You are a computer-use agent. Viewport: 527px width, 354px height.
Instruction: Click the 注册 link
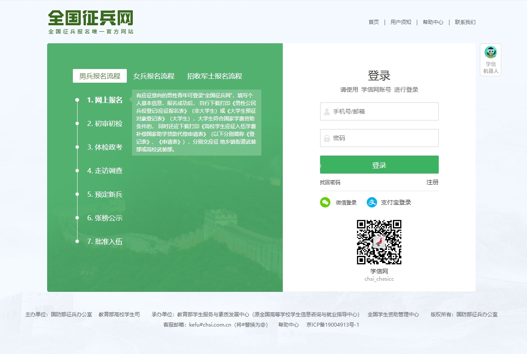click(432, 182)
